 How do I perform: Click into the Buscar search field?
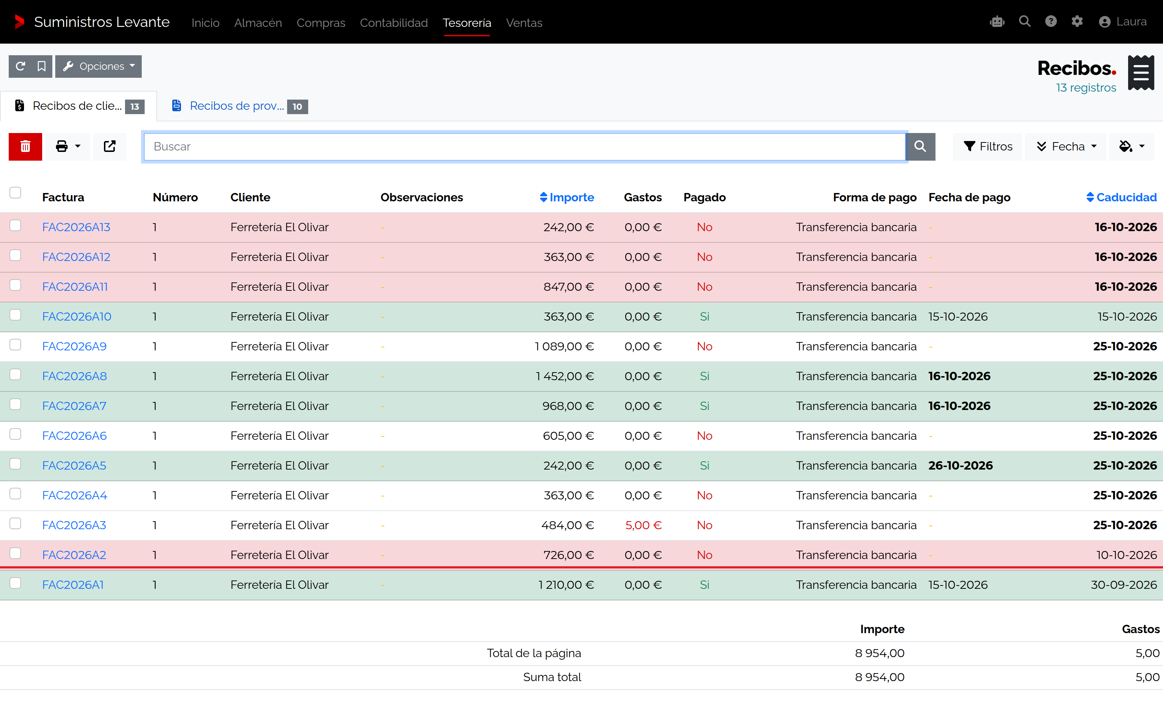click(x=525, y=146)
